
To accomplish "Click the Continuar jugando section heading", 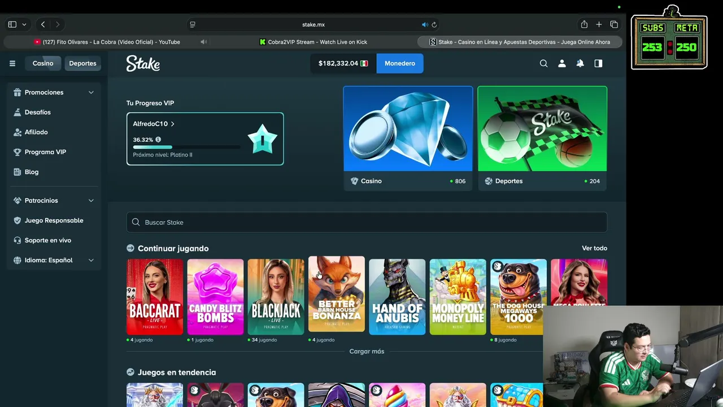I will click(173, 248).
